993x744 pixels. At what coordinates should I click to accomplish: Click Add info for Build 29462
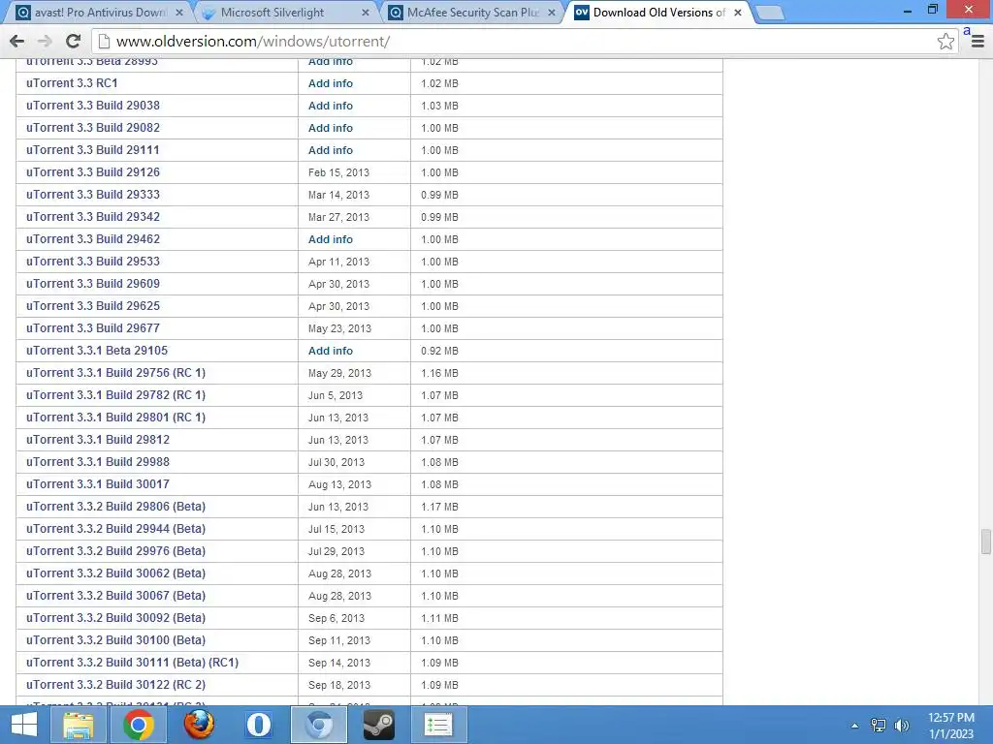pyautogui.click(x=331, y=239)
